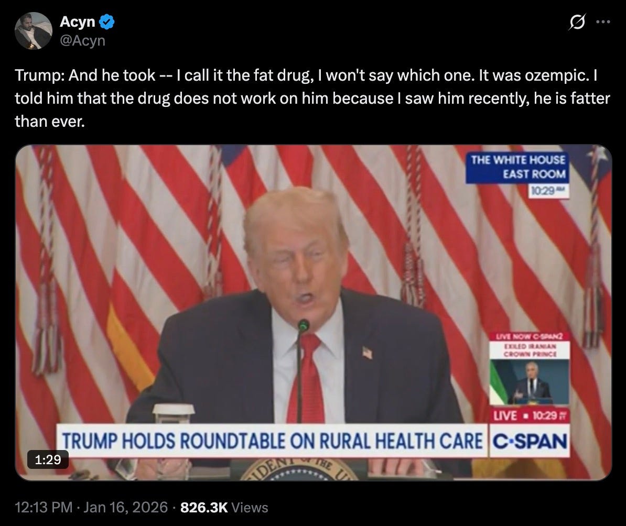This screenshot has height=526, width=626.
Task: Play the embedded Trump roundtable video
Action: [x=314, y=312]
